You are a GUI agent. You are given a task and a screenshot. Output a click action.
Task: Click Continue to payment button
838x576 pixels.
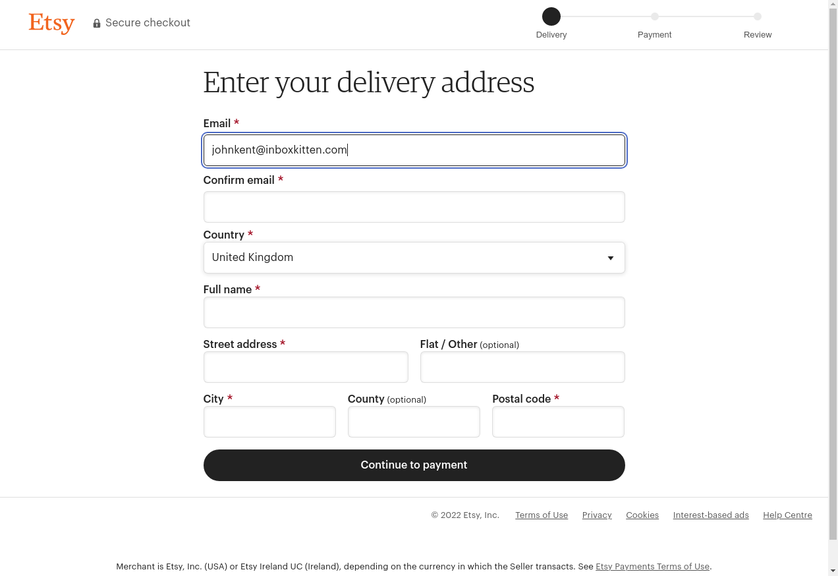[x=414, y=465]
